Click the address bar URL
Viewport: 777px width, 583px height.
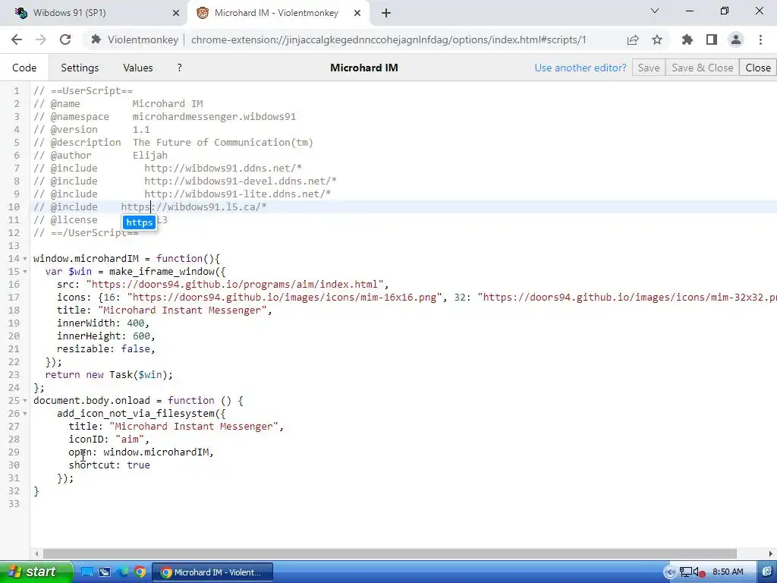coord(388,39)
